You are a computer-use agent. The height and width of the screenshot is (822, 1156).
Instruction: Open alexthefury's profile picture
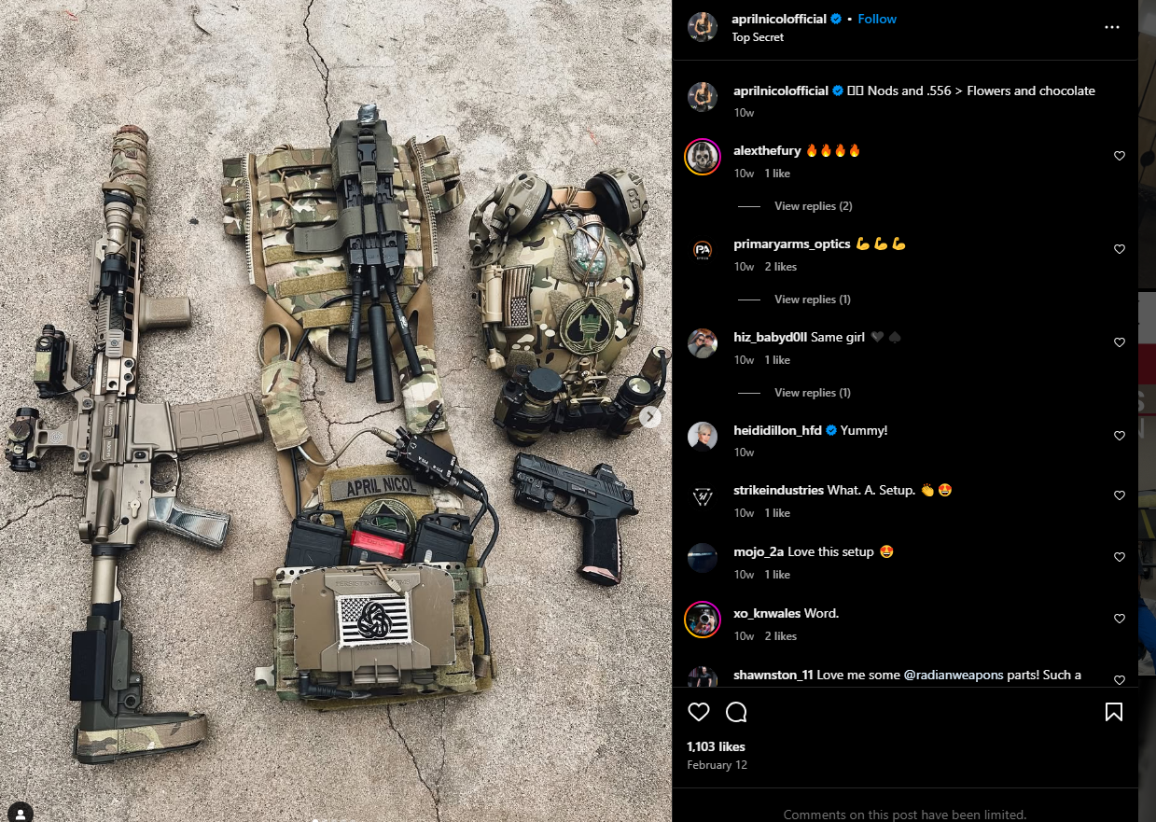[x=703, y=157]
